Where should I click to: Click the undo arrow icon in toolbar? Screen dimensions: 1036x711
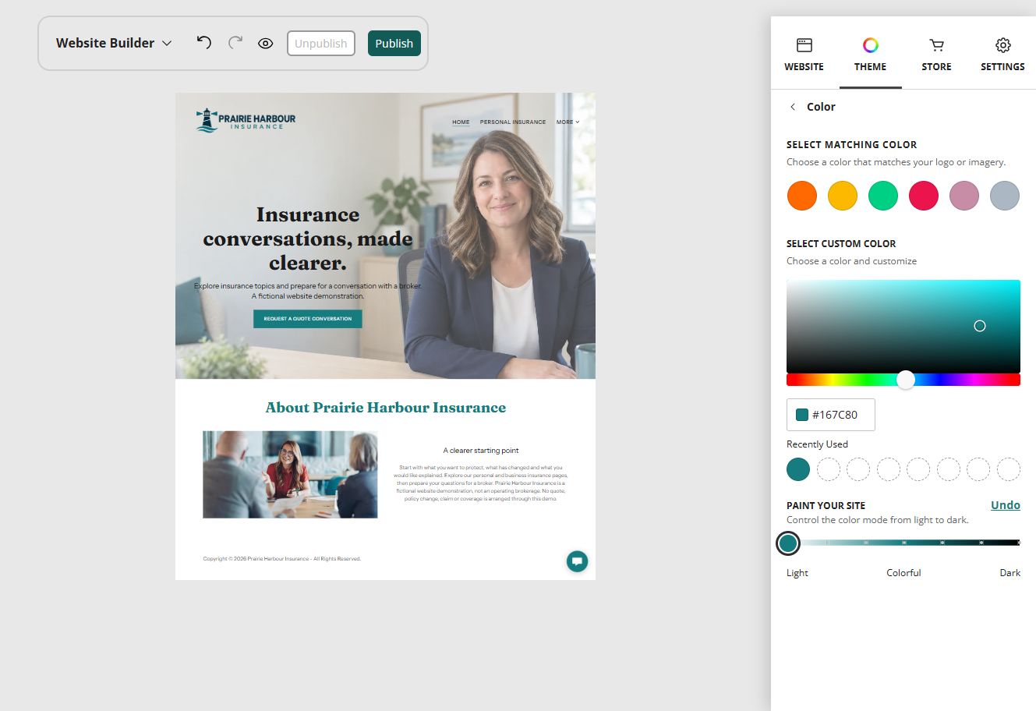tap(203, 43)
